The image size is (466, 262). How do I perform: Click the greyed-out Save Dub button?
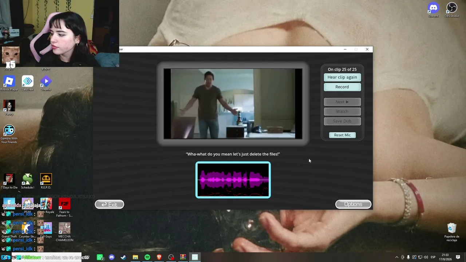tap(342, 121)
